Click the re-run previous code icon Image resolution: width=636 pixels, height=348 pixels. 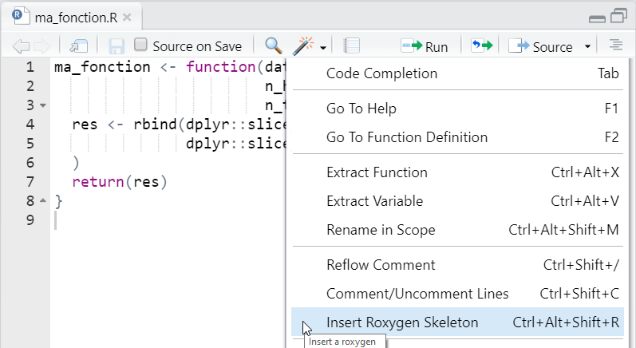[x=481, y=45]
